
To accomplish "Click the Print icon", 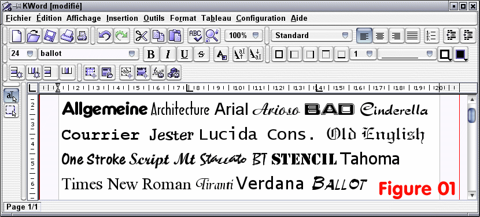I will (x=66, y=36).
